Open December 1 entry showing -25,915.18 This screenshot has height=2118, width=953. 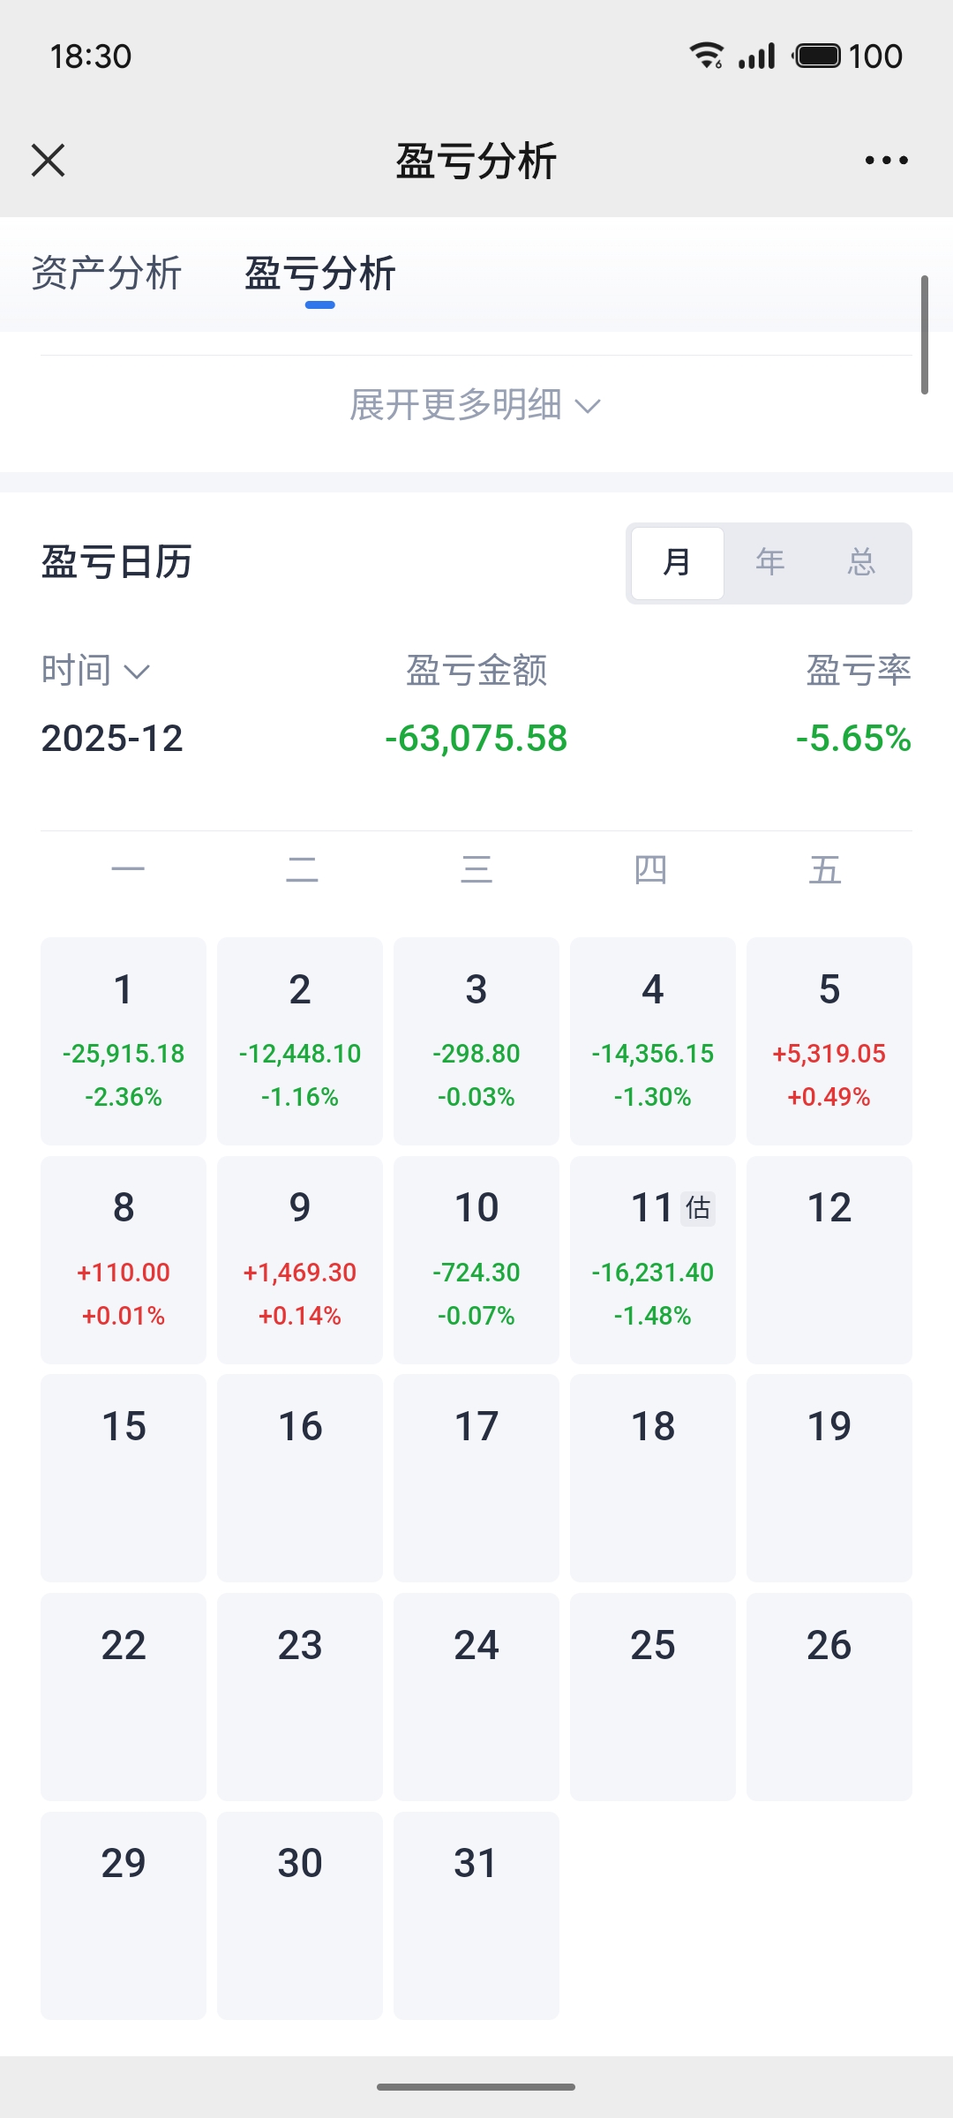coord(124,1041)
